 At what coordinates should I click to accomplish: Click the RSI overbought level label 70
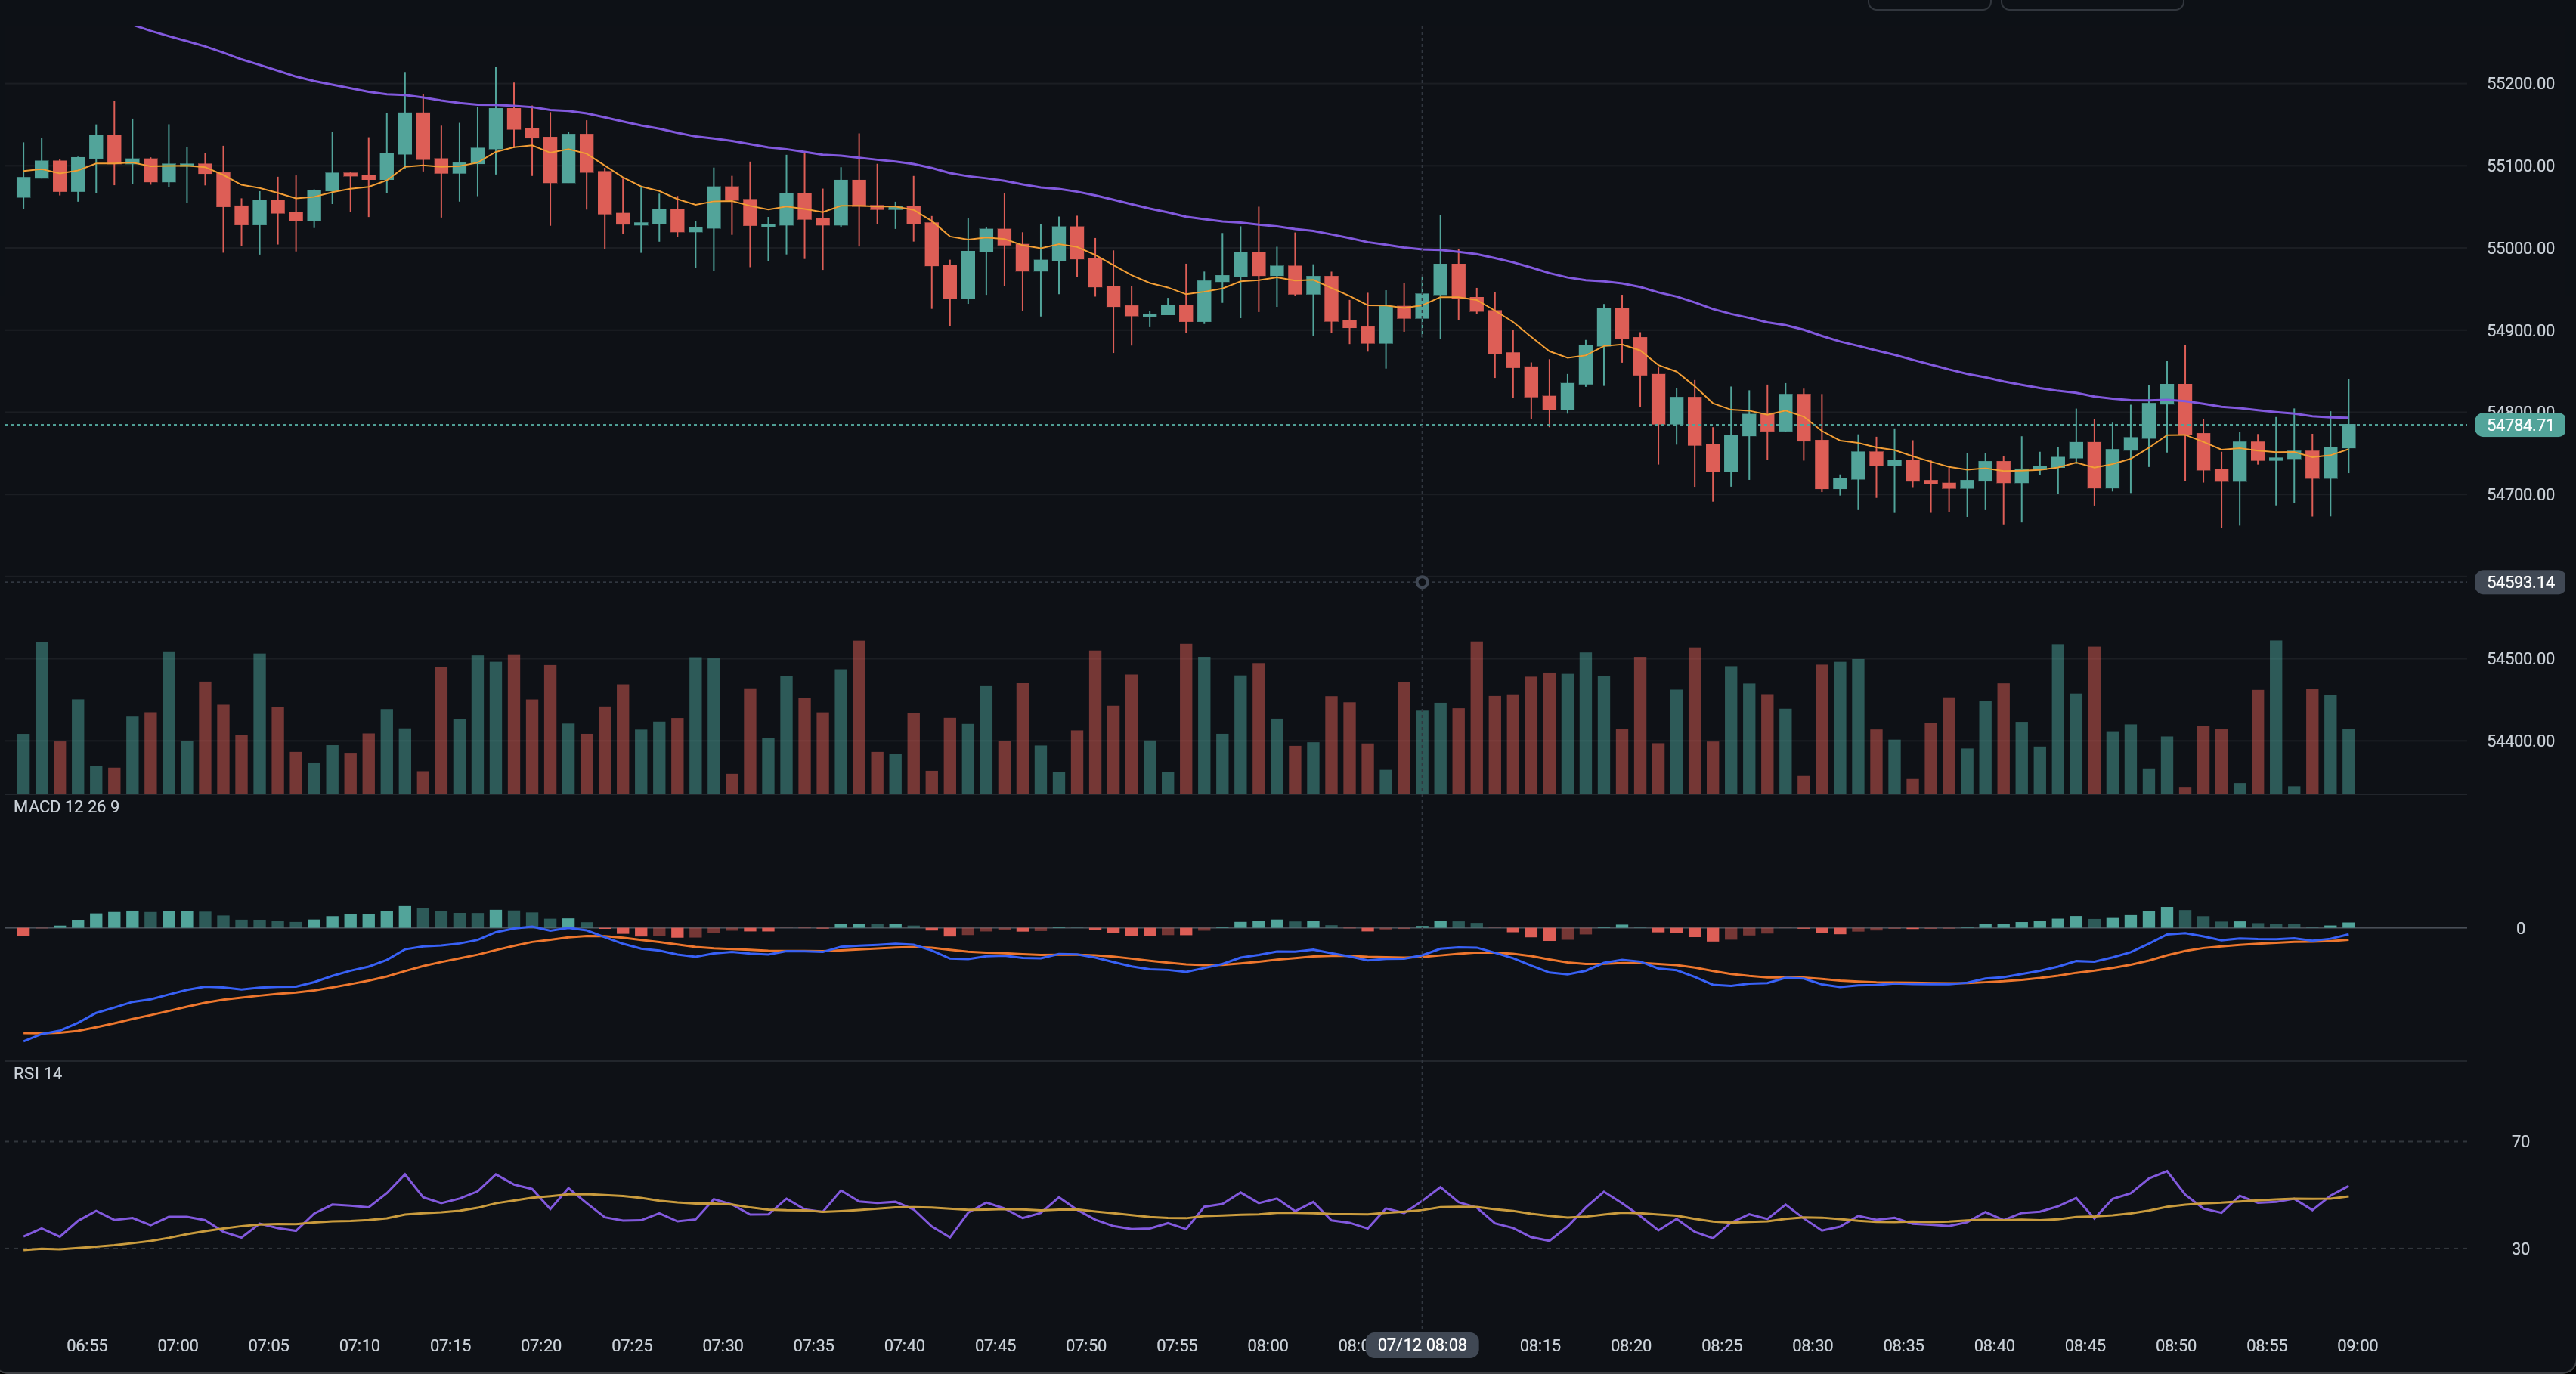2520,1141
